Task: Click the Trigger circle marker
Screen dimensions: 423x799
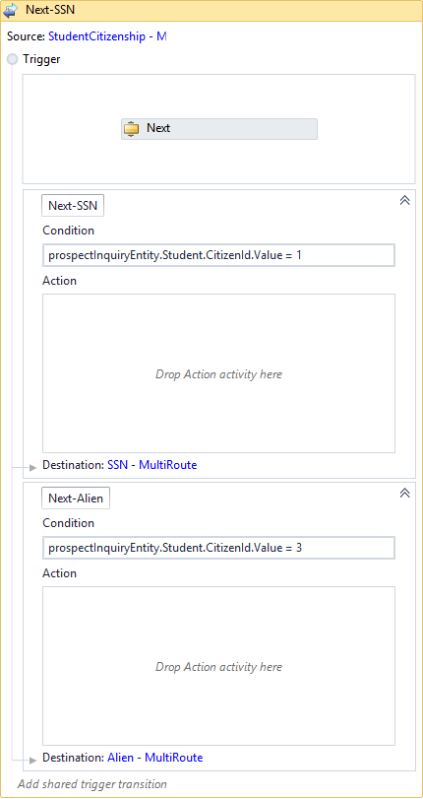Action: (x=12, y=59)
